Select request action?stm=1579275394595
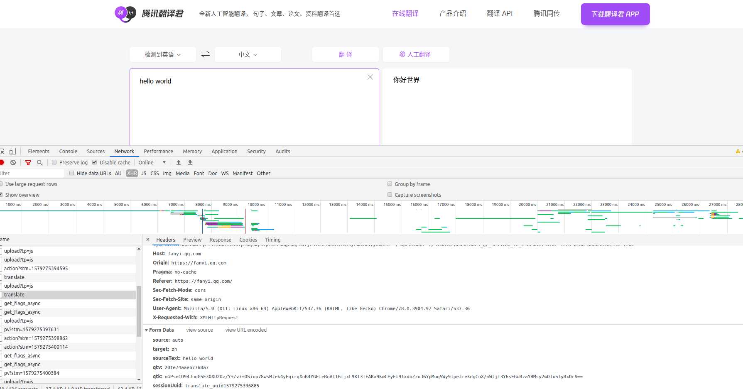Viewport: 743px width, 389px height. [x=68, y=269]
